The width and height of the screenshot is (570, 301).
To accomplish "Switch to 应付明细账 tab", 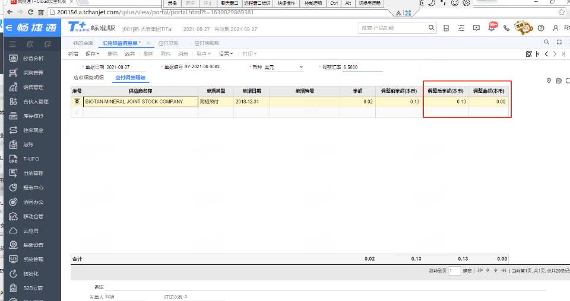I will click(207, 43).
